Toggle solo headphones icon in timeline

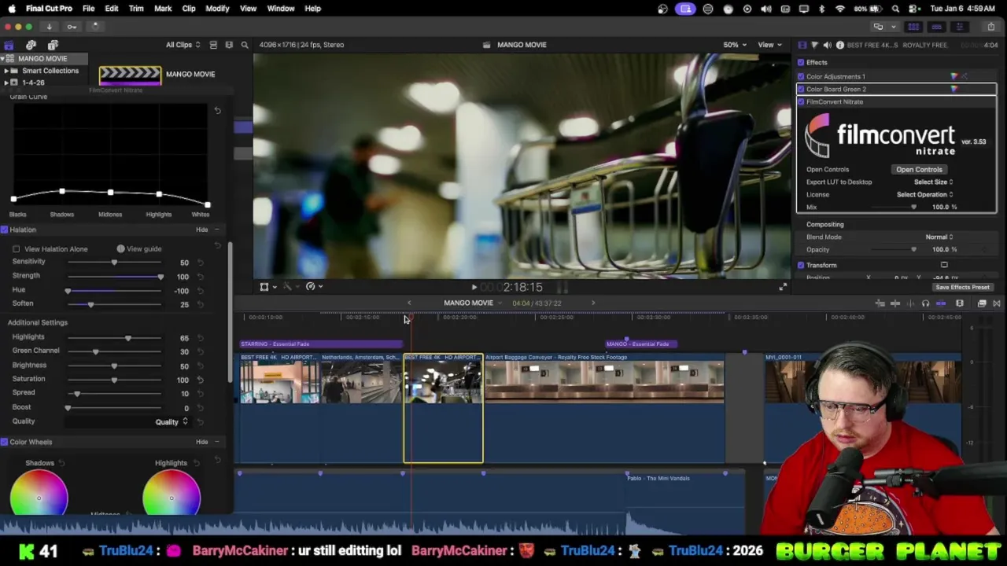coord(925,303)
